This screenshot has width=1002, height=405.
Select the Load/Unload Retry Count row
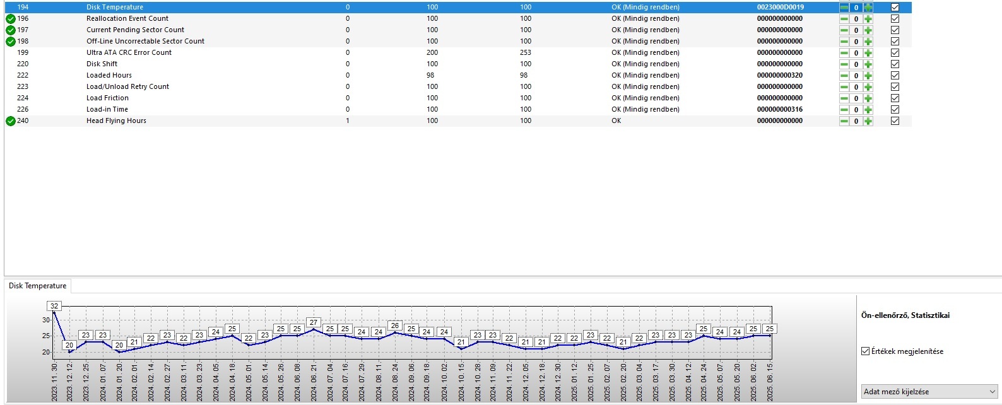click(458, 87)
